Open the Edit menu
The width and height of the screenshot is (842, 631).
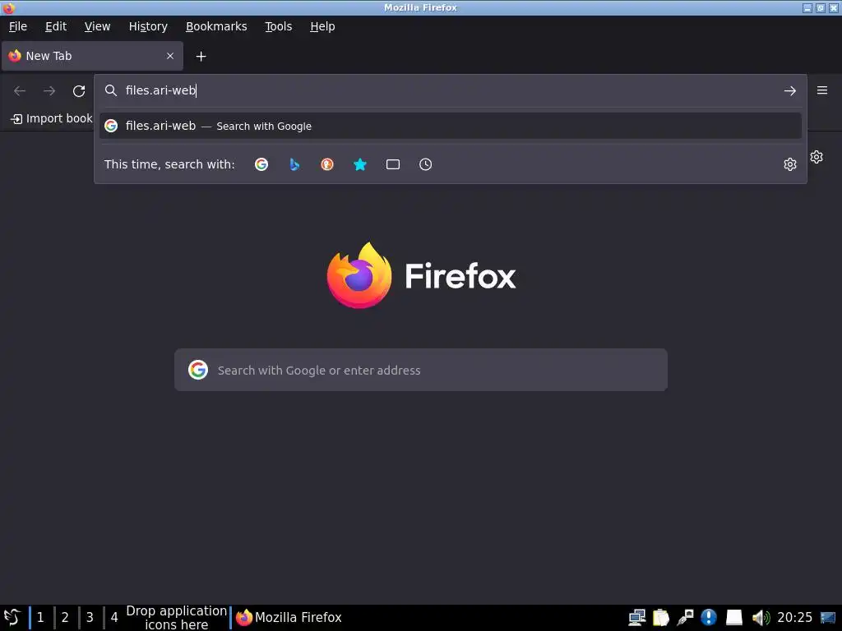(x=56, y=26)
